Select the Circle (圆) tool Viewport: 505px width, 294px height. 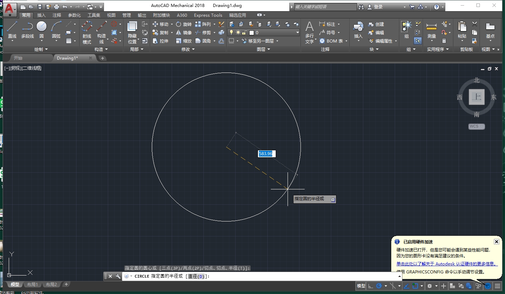click(42, 28)
